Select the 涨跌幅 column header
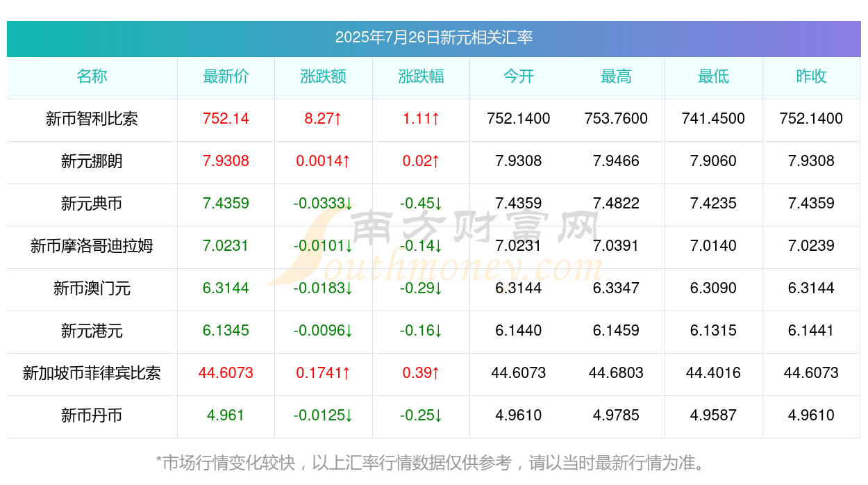868x485 pixels. (421, 76)
